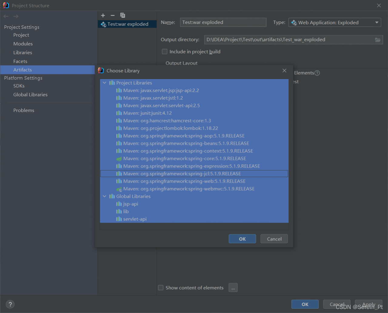Open the Libraries settings page
The image size is (388, 313).
pos(23,53)
